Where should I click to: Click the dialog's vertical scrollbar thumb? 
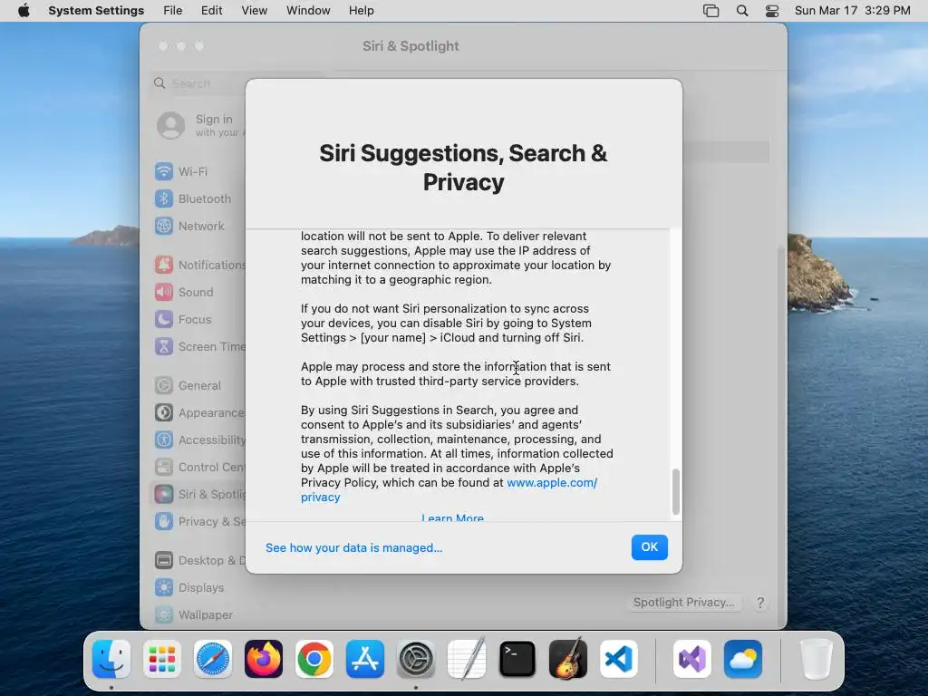point(675,491)
